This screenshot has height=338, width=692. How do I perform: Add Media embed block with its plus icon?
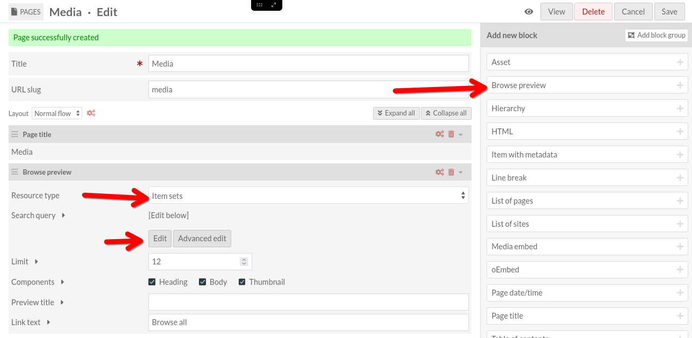tap(680, 247)
